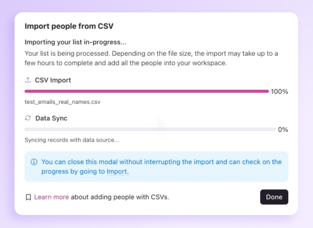The image size is (313, 228).
Task: Click the info circle icon in blue banner
Action: (34, 162)
